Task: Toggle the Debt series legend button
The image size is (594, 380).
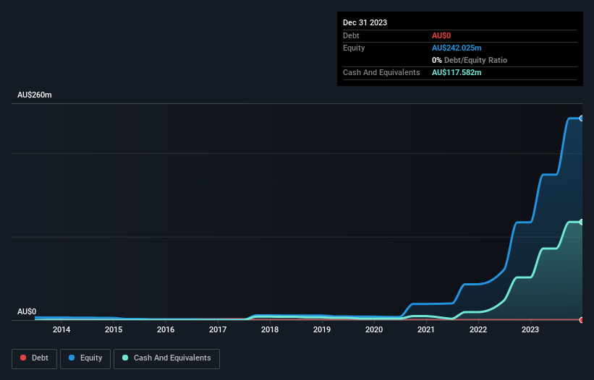Action: 35,358
